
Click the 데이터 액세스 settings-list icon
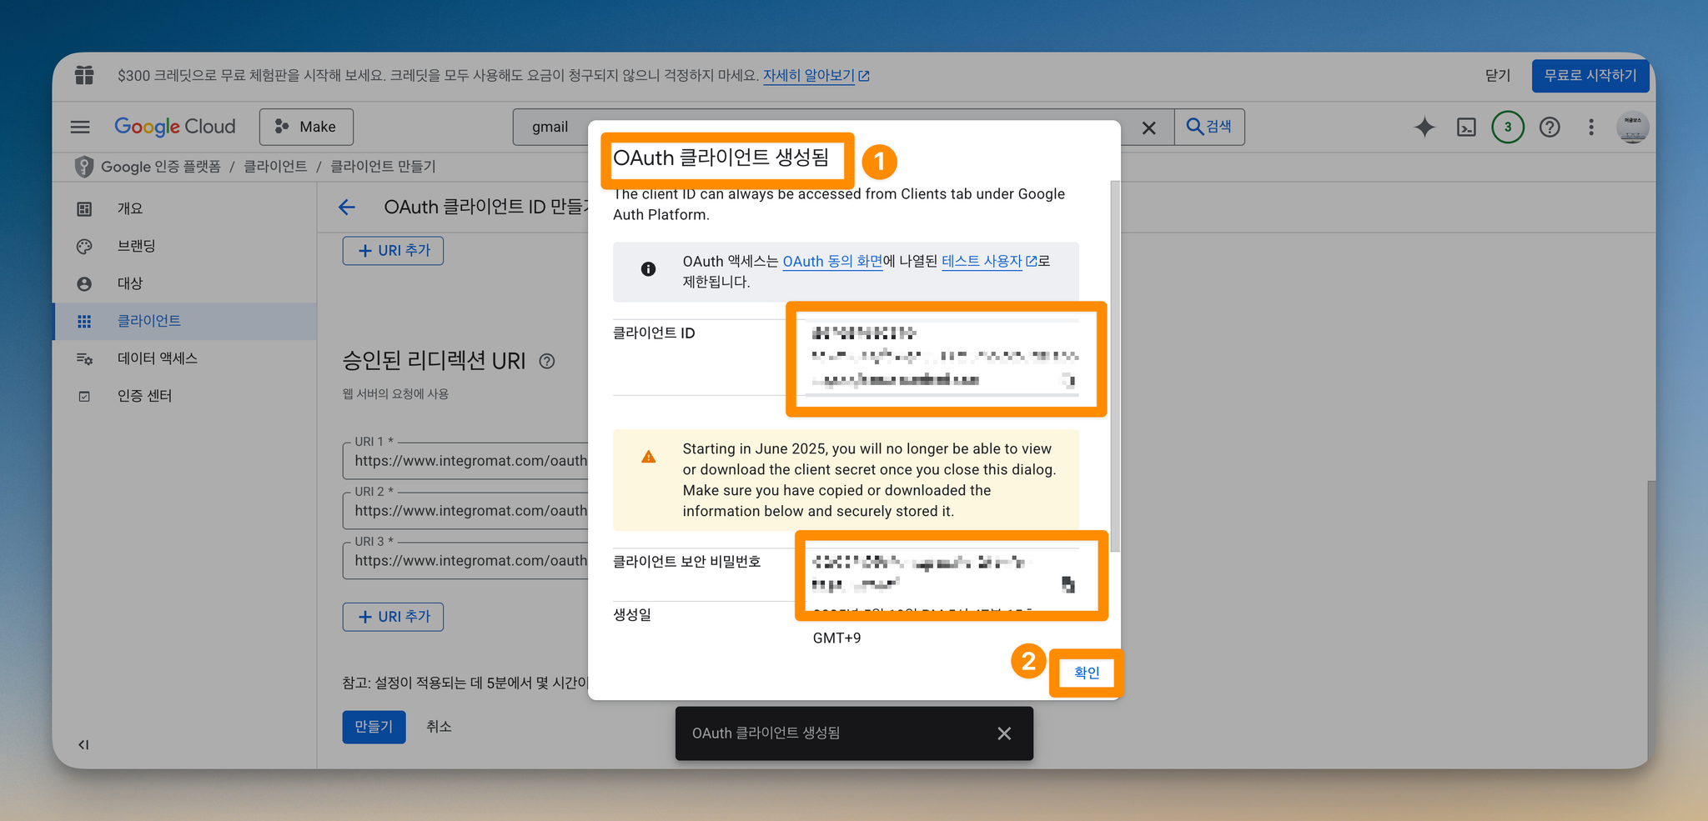click(84, 358)
